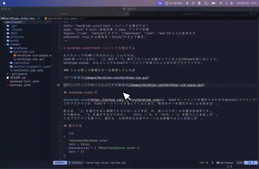Viewport: 259px width, 169px height.
Task: Click the utf-8 encoding indicator
Action: click(203, 163)
